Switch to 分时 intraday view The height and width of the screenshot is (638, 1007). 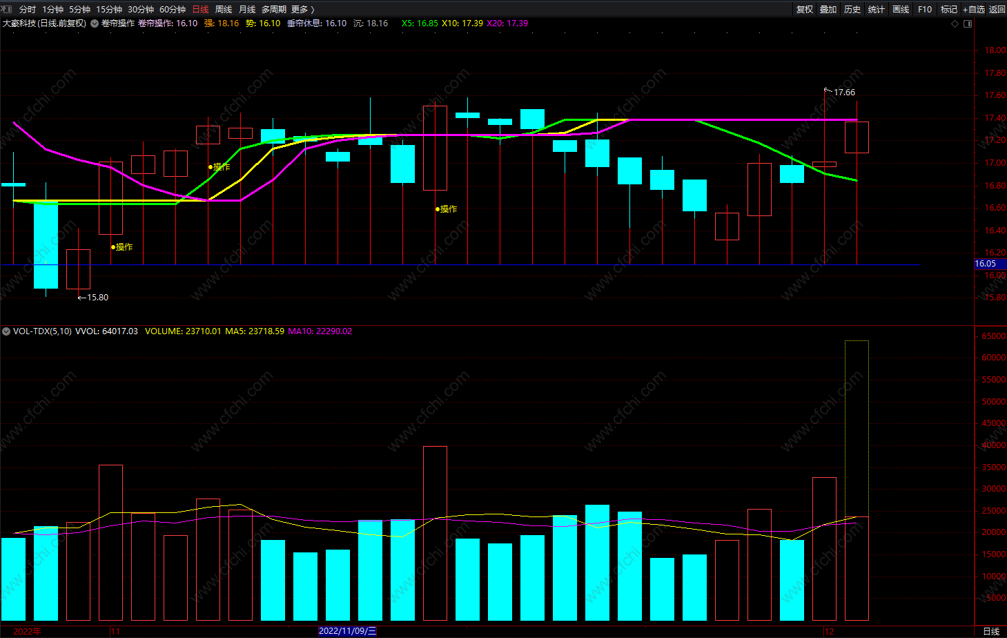[28, 9]
